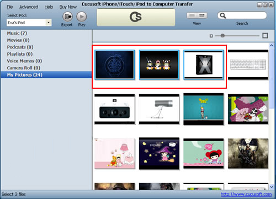Screen dimensions: 276x199
Task: Open the File menu
Action: tap(9, 7)
